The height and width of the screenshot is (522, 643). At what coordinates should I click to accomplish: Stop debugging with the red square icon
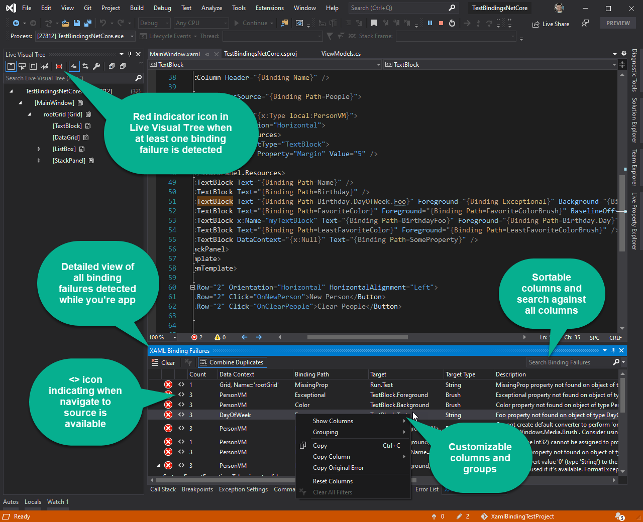(x=442, y=22)
